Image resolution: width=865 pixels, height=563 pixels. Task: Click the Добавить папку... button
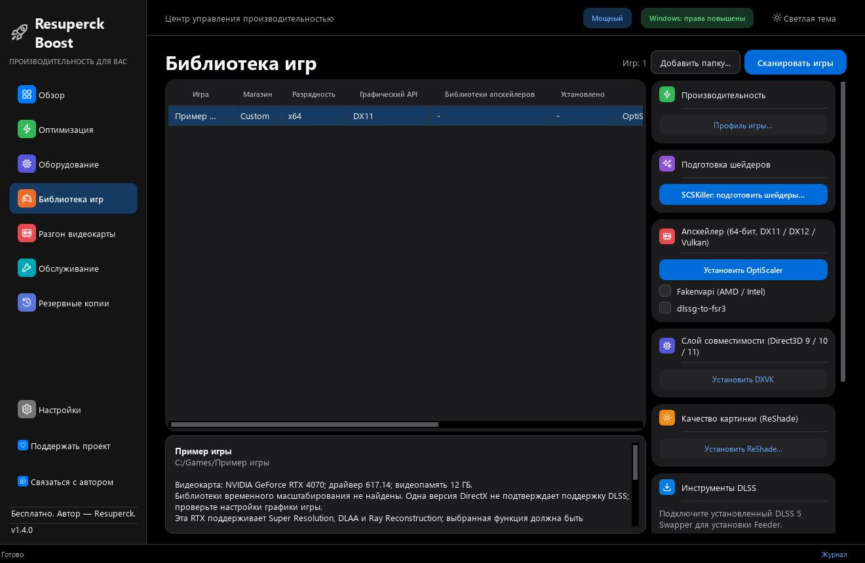(695, 63)
